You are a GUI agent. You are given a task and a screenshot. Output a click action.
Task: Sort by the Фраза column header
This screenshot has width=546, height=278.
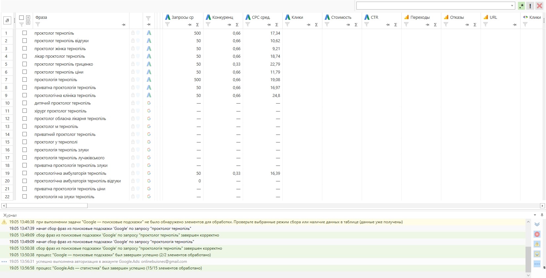coord(41,17)
